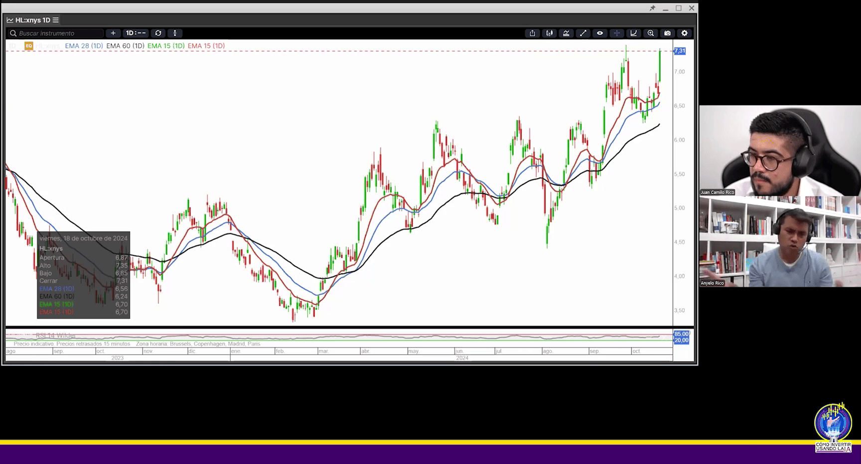Image resolution: width=861 pixels, height=464 pixels.
Task: Open hamburger menu next to HL:xnys 1D
Action: pos(56,20)
